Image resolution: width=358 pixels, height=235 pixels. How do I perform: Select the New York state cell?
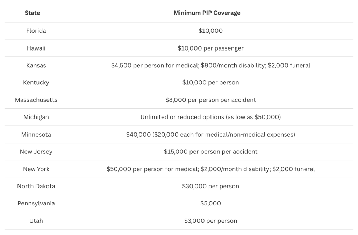36,169
